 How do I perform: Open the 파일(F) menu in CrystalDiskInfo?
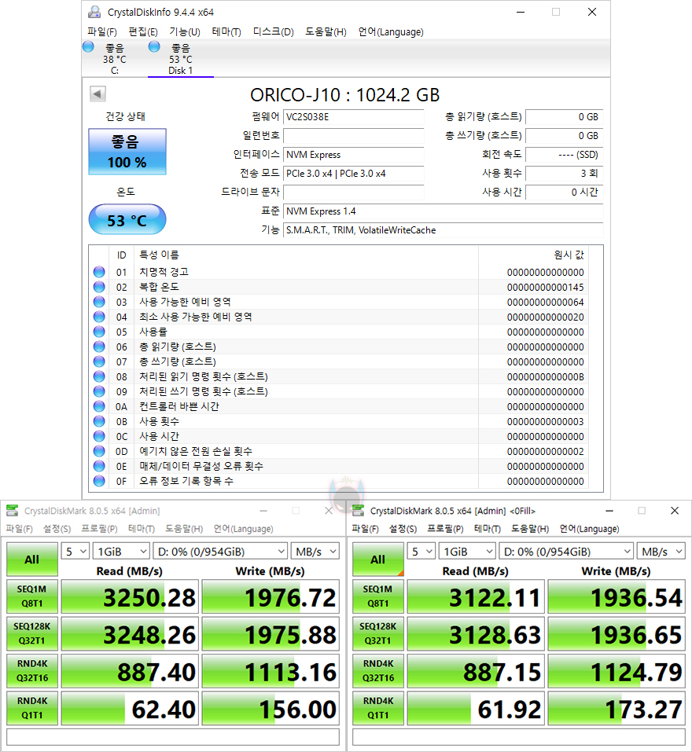(x=101, y=32)
